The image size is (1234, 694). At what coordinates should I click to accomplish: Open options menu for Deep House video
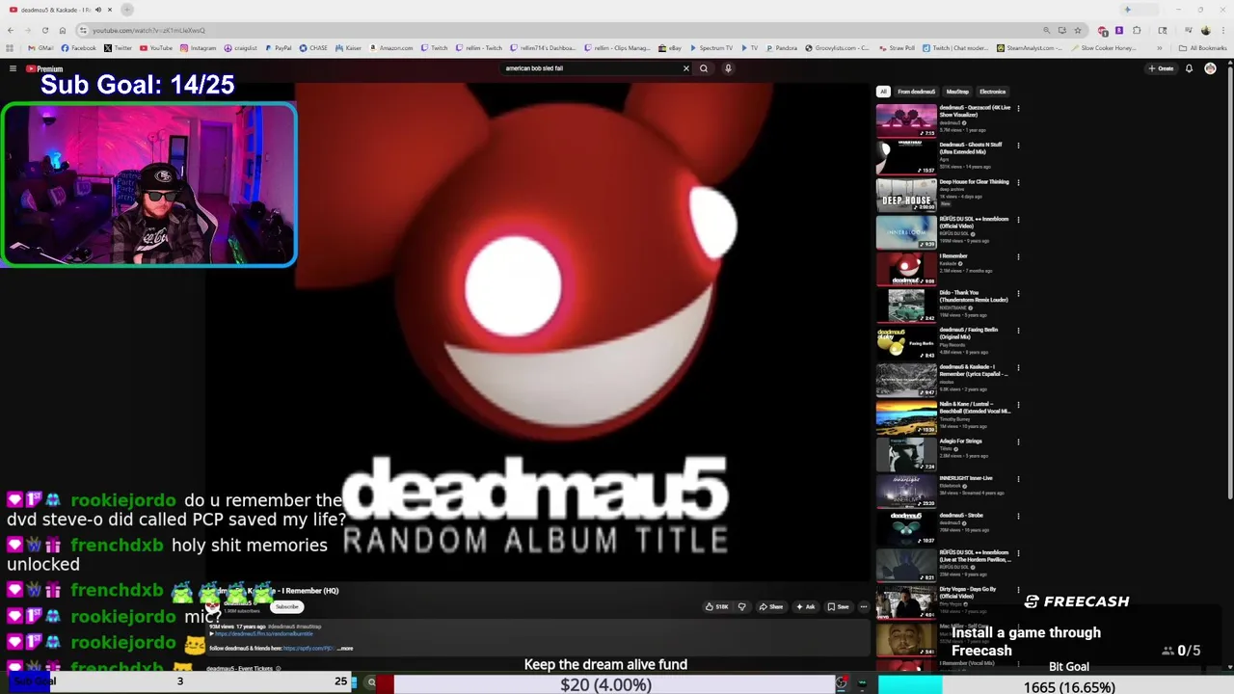(1018, 183)
